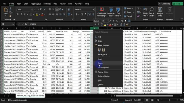Select Helium_10_Xray sheet tab
Viewport: 184px width, 103px height.
coord(30,96)
